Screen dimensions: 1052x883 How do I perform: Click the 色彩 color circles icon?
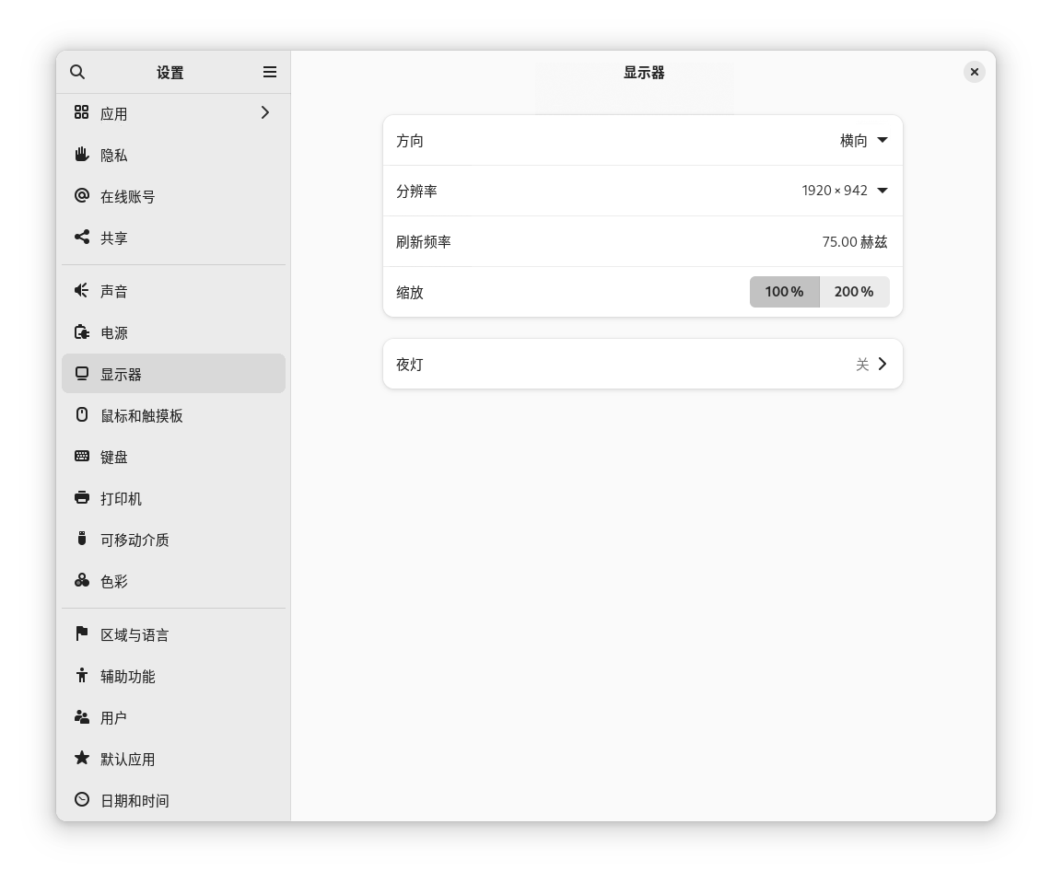tap(82, 581)
